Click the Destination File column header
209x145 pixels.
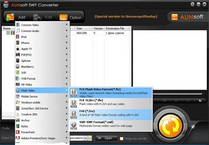point(117,28)
